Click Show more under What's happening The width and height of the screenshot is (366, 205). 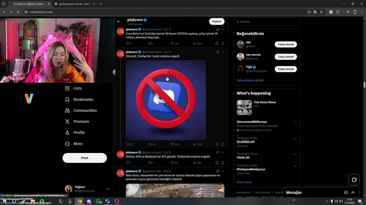tap(244, 182)
